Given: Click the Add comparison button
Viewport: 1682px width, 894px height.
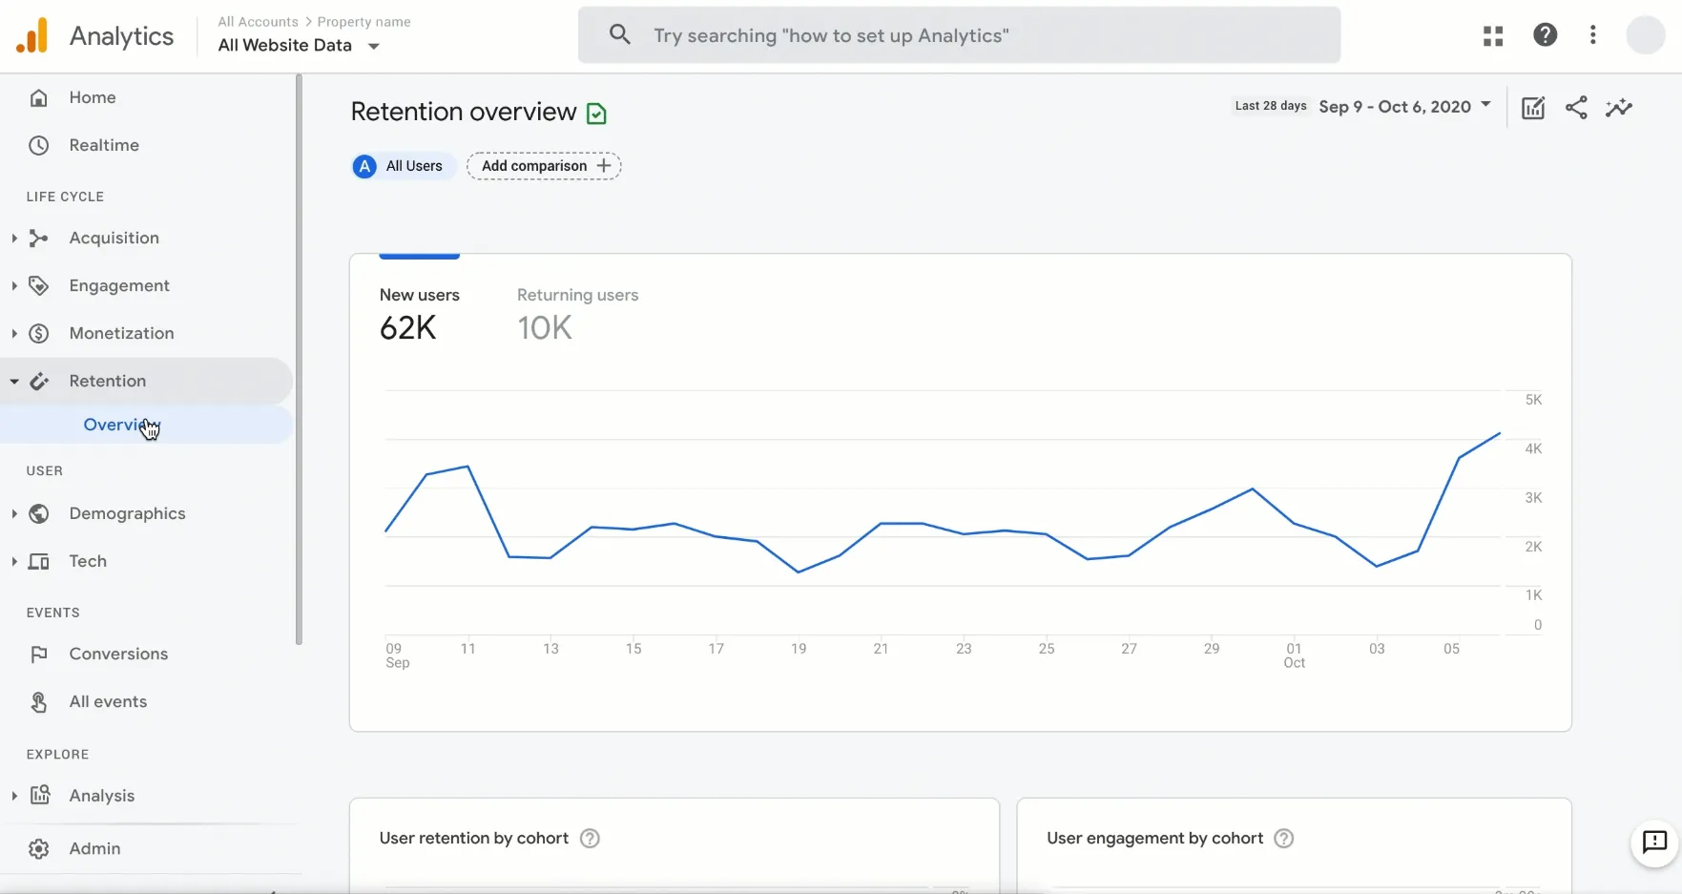Looking at the screenshot, I should point(543,166).
